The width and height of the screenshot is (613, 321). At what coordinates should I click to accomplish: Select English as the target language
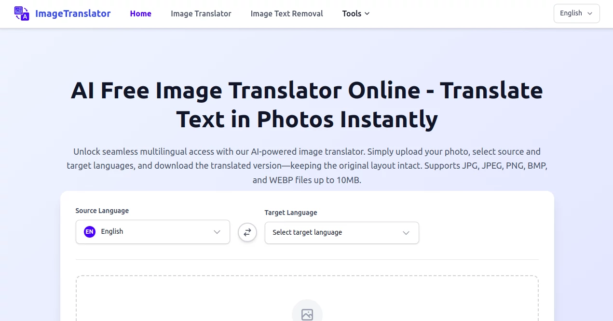(341, 233)
